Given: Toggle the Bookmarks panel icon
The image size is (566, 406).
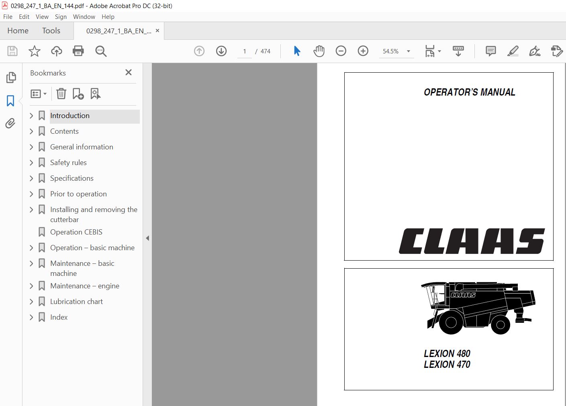Looking at the screenshot, I should (x=10, y=100).
